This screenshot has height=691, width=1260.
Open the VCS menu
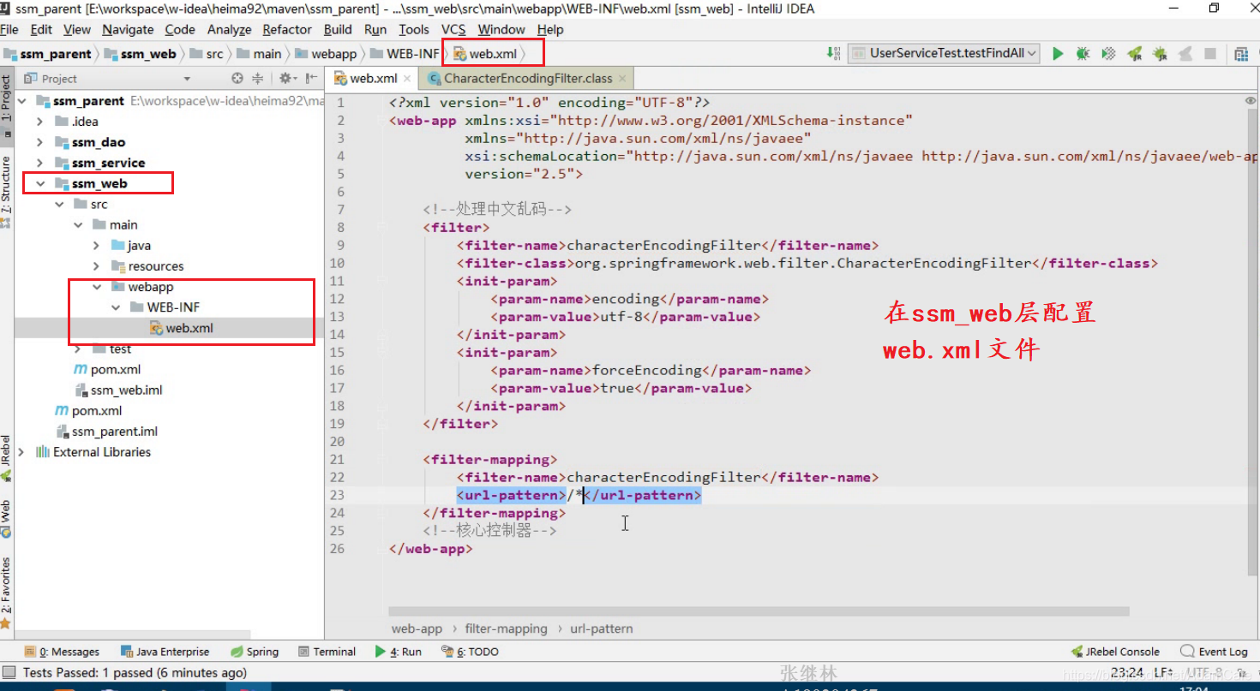453,29
